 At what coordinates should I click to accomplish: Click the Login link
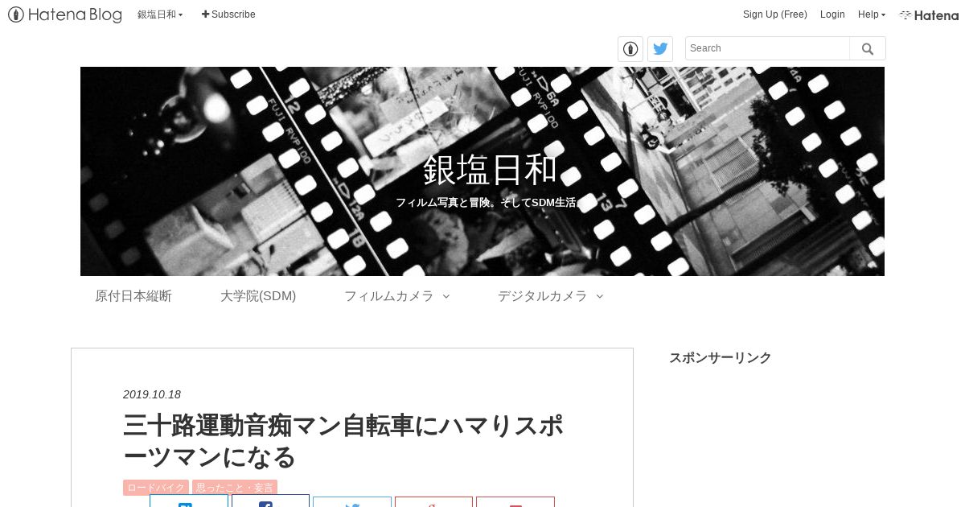coord(832,14)
